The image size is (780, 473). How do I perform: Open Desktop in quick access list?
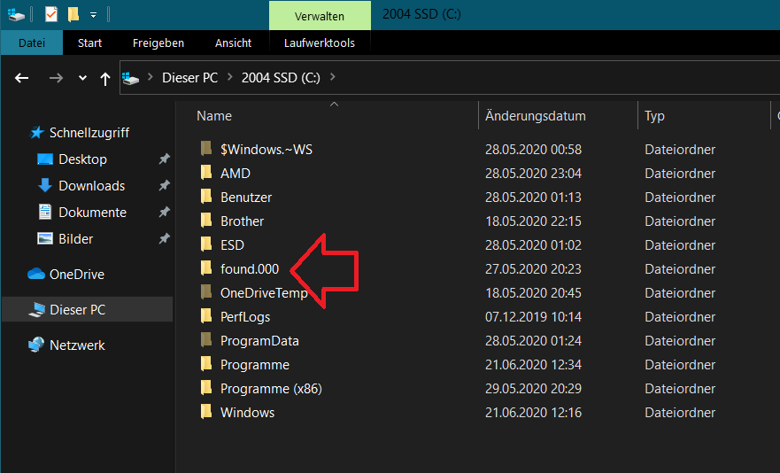click(x=82, y=159)
